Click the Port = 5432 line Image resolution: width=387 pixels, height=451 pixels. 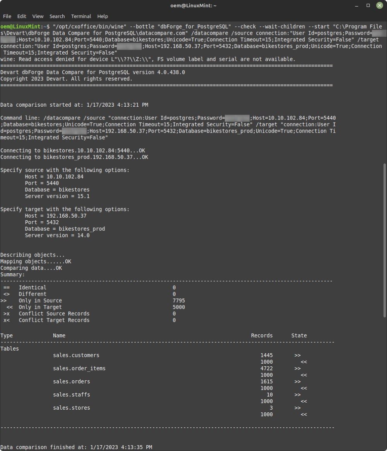pos(42,222)
